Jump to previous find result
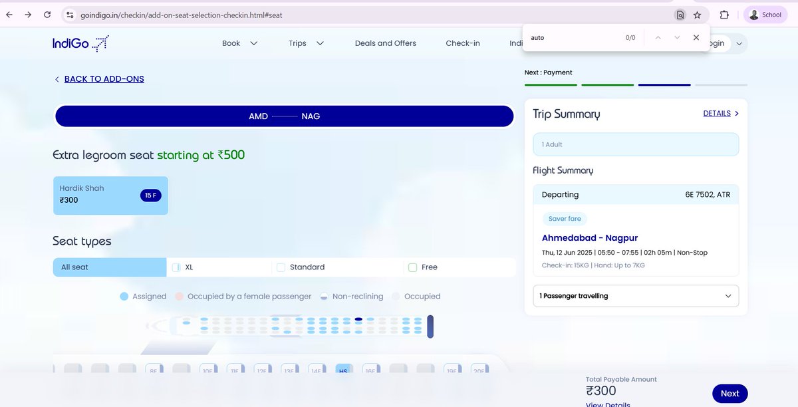Image resolution: width=798 pixels, height=407 pixels. click(658, 38)
